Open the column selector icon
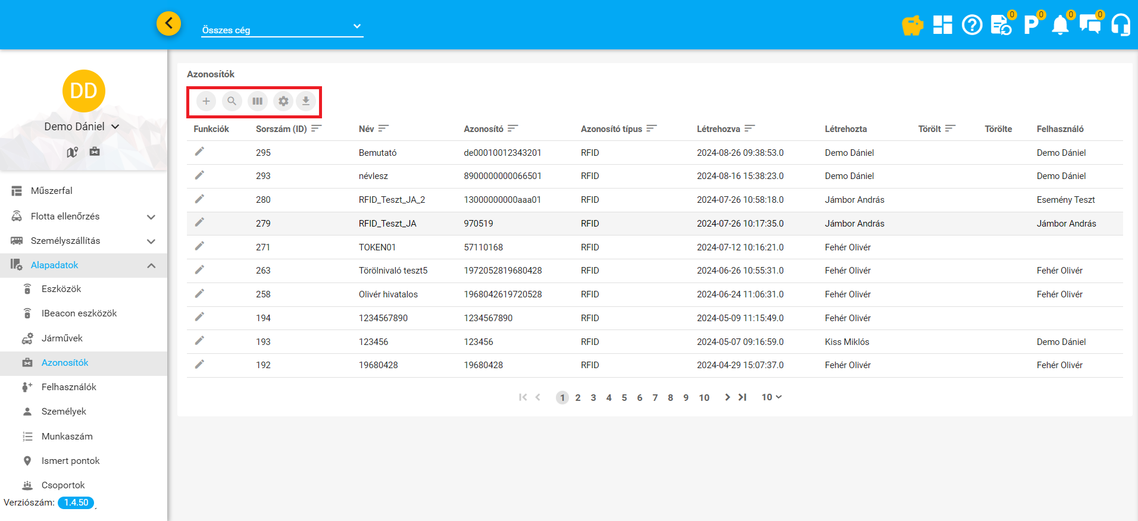Image resolution: width=1138 pixels, height=521 pixels. 257,101
